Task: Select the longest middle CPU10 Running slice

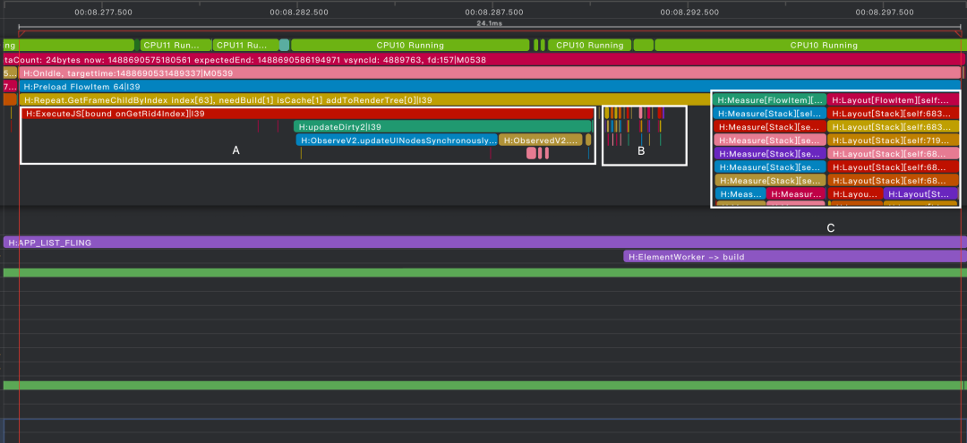Action: (x=410, y=45)
